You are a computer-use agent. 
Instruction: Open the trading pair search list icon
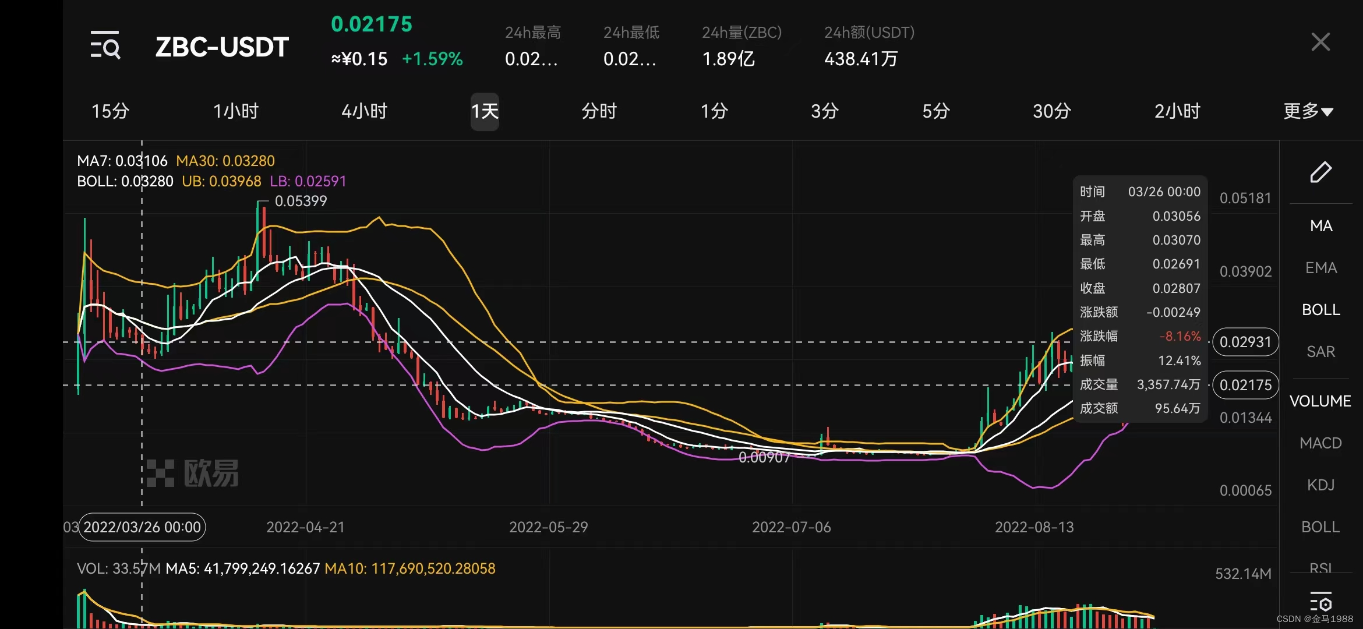105,45
